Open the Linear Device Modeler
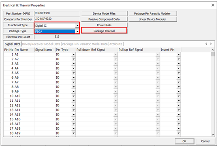Image resolution: width=218 pixels, height=147 pixels. 152,19
